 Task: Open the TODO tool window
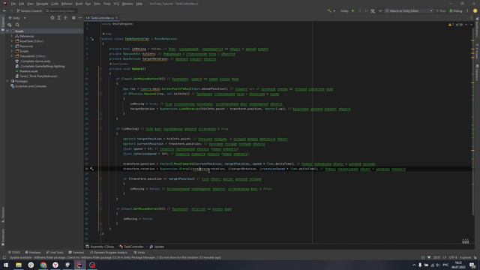(x=13, y=253)
